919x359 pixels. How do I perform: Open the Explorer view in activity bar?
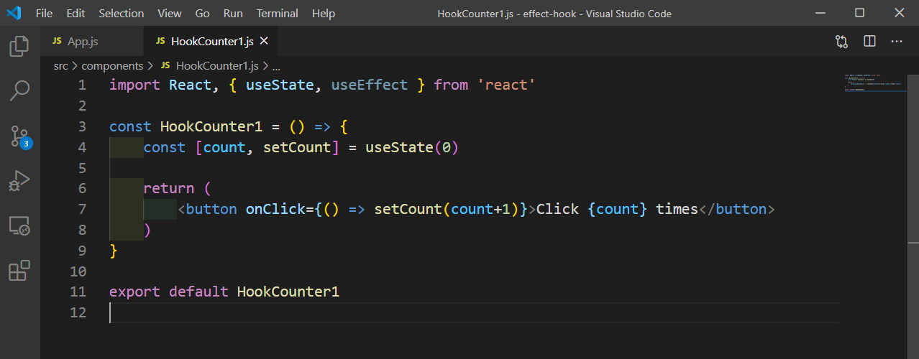pos(19,47)
